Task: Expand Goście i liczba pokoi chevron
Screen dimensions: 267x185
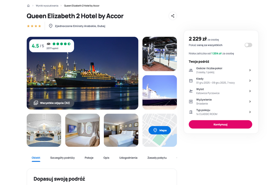Action: point(250,70)
